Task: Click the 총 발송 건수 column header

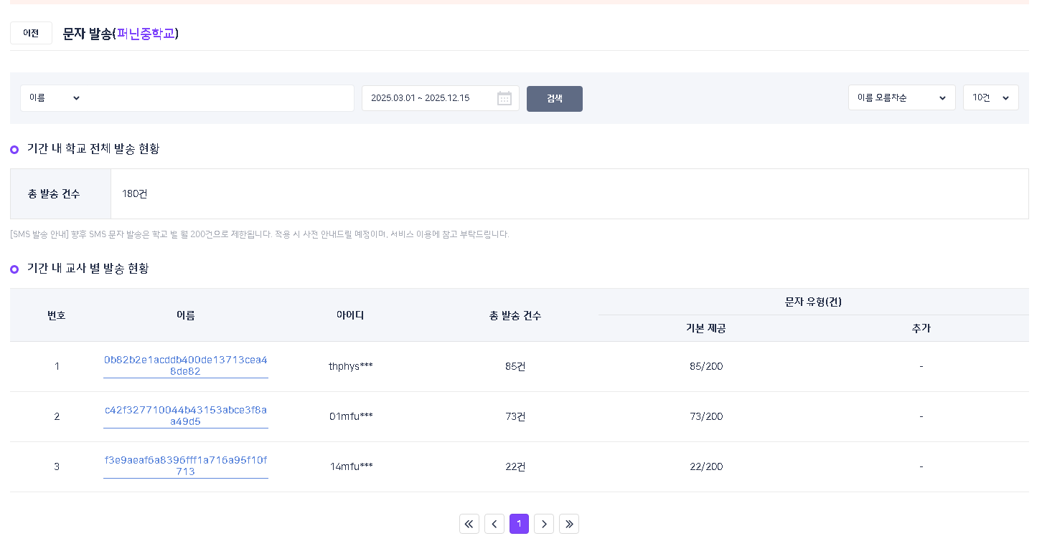Action: click(x=515, y=315)
